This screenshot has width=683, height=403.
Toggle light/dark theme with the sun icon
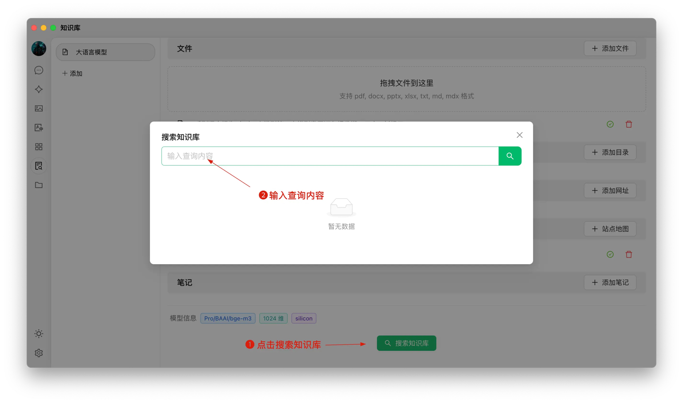click(x=39, y=333)
